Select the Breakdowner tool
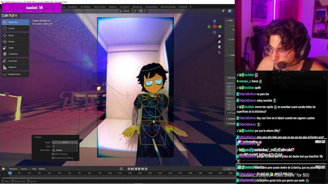Viewport: 328px width, 184px height. pyautogui.click(x=15, y=74)
